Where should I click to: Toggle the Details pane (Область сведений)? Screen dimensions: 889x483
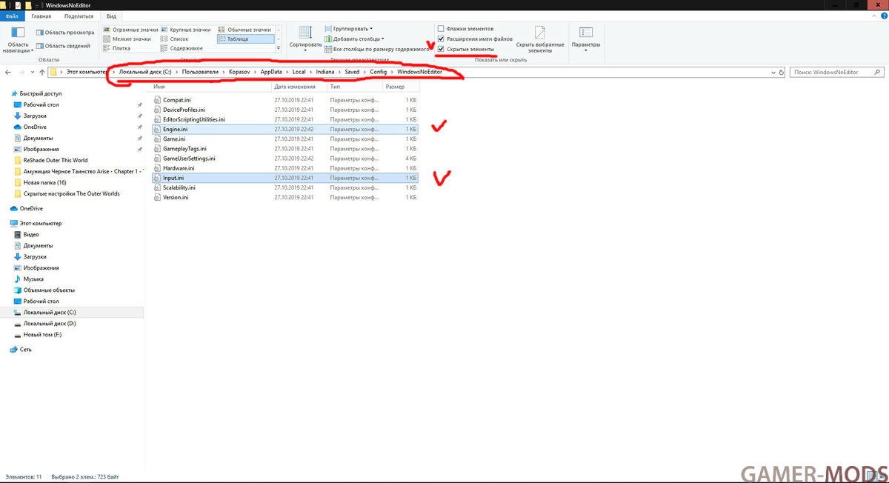click(x=61, y=46)
